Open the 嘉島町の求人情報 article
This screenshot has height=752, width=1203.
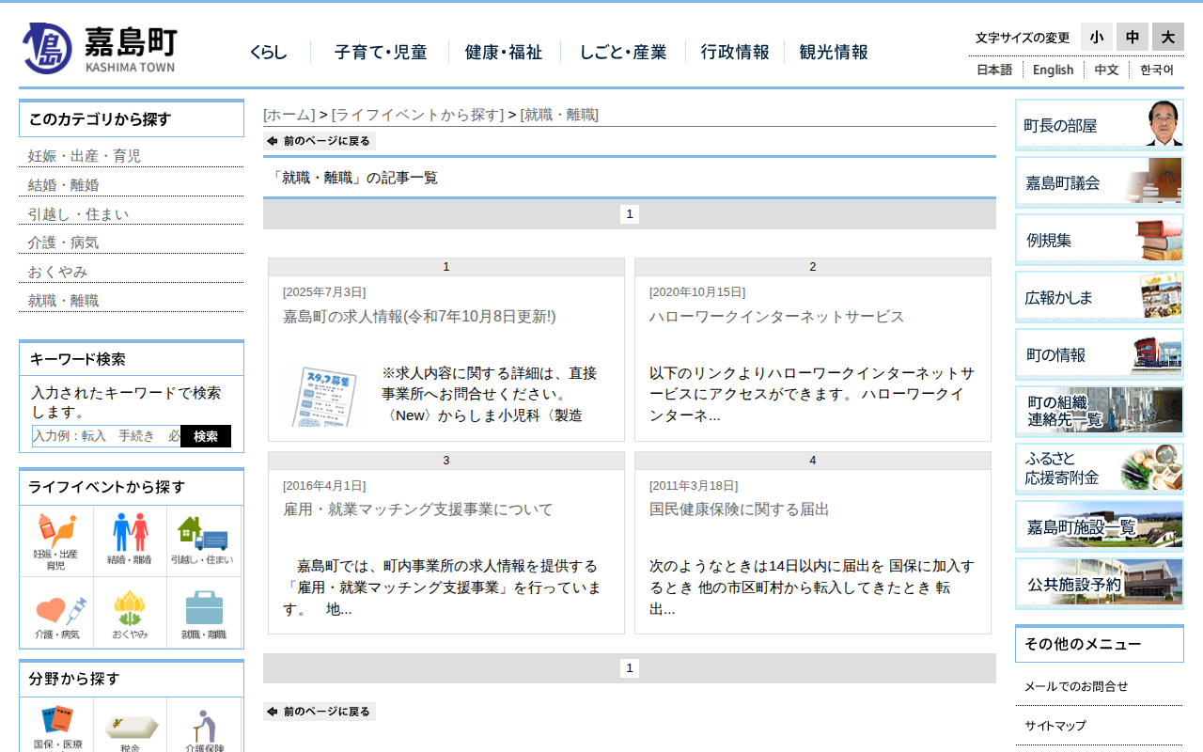tap(419, 317)
